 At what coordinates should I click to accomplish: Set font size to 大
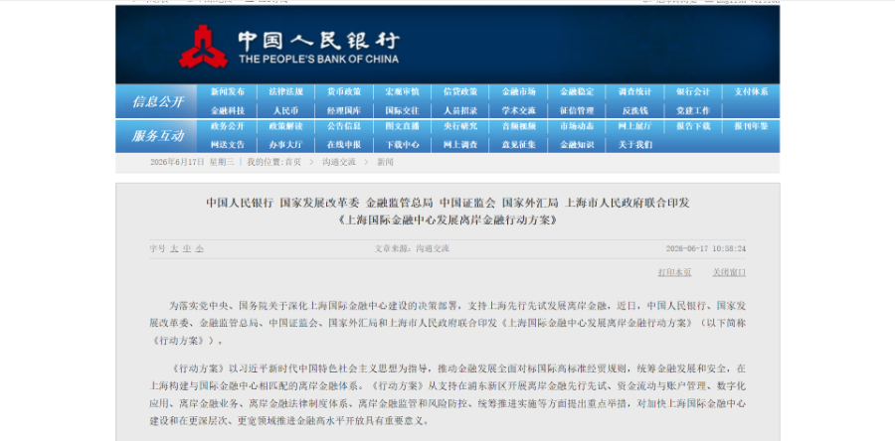coord(173,249)
